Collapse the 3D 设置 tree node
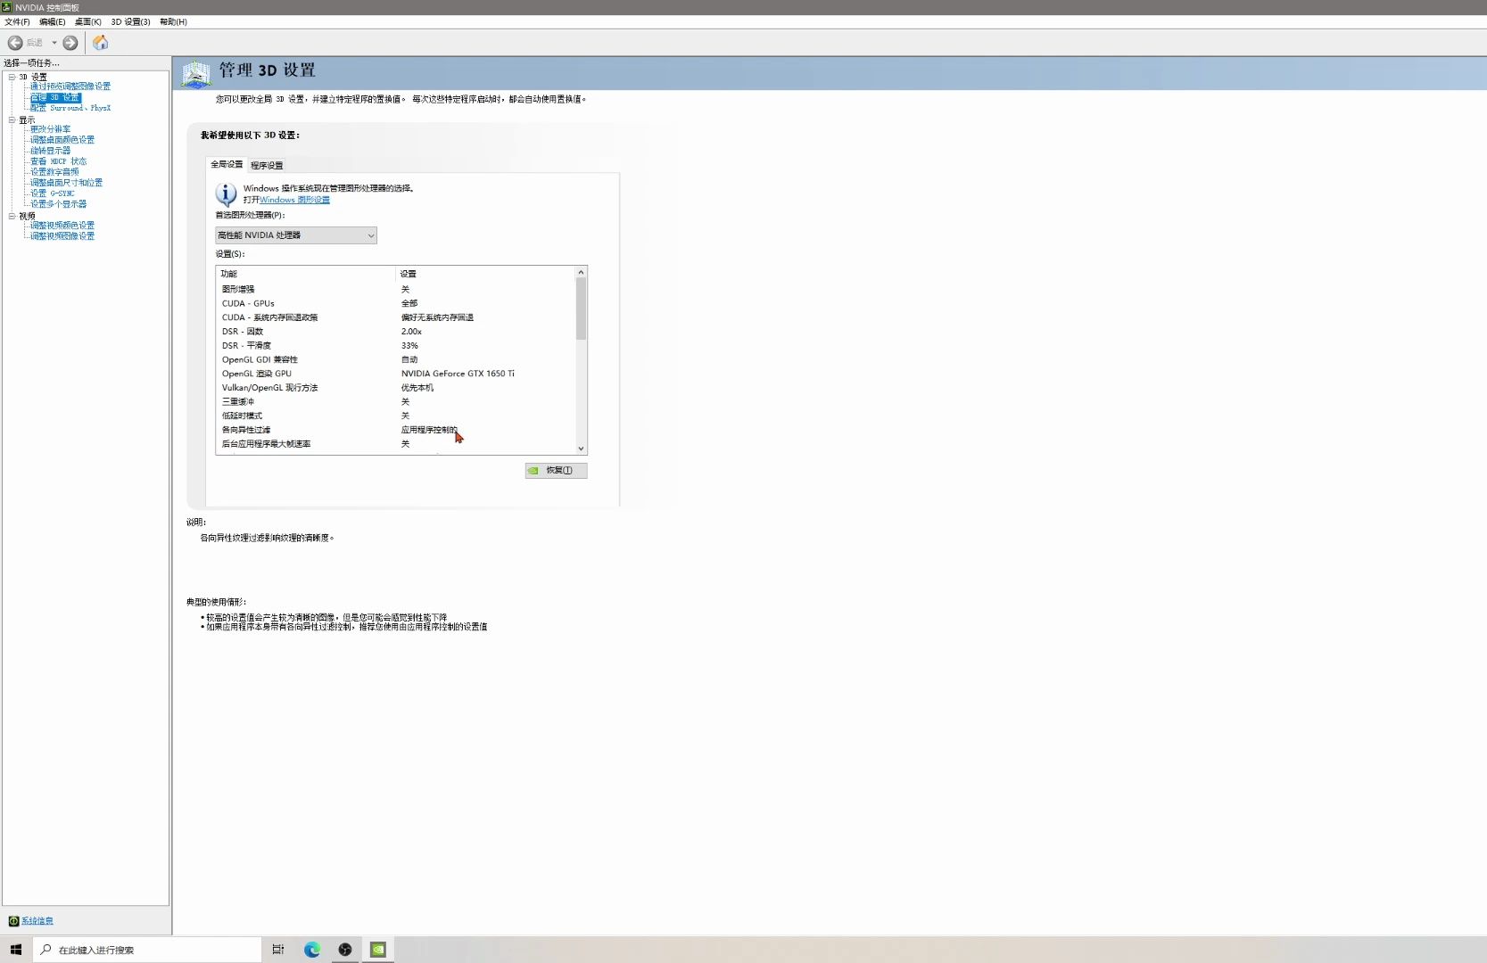1487x963 pixels. pos(12,77)
